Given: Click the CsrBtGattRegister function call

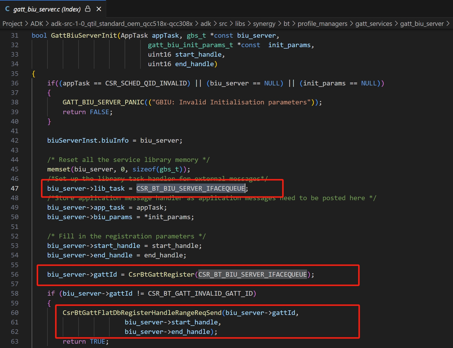Looking at the screenshot, I should click(x=161, y=274).
